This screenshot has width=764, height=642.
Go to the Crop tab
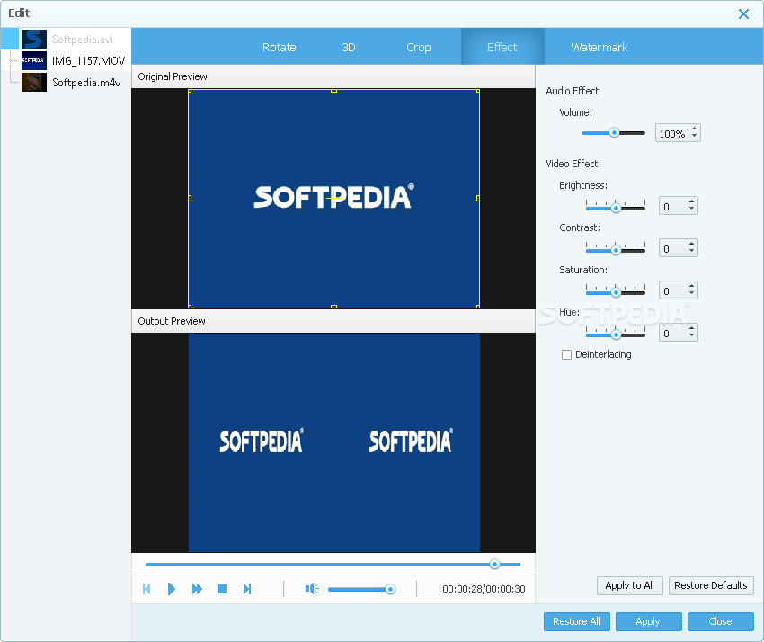click(x=418, y=47)
